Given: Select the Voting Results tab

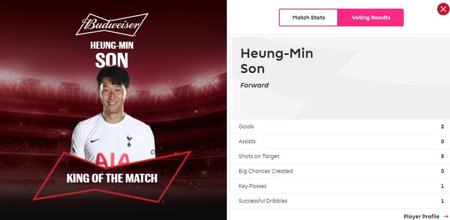Looking at the screenshot, I should click(x=370, y=18).
